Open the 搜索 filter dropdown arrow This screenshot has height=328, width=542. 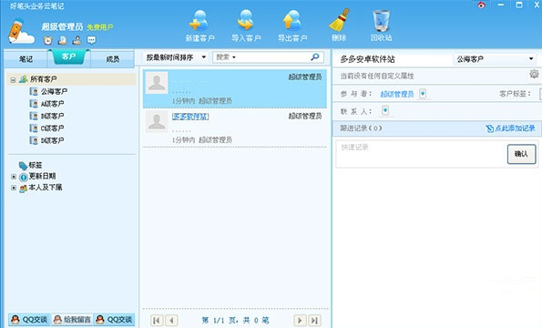(x=234, y=57)
